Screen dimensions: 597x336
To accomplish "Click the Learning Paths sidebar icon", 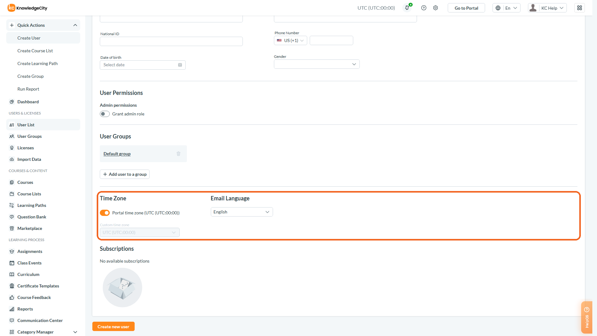I will [12, 205].
